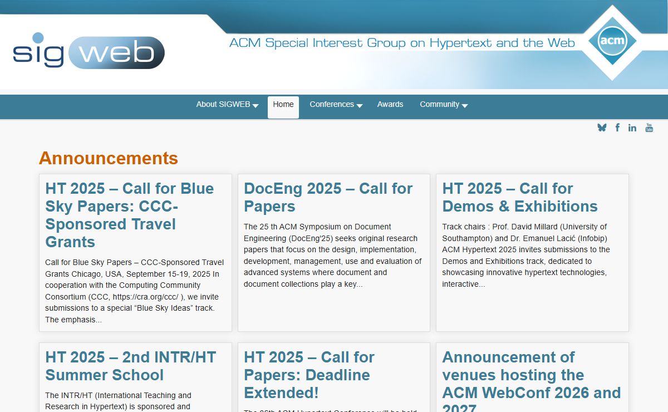668x412 pixels.
Task: Open the LinkedIn social icon
Action: click(632, 127)
